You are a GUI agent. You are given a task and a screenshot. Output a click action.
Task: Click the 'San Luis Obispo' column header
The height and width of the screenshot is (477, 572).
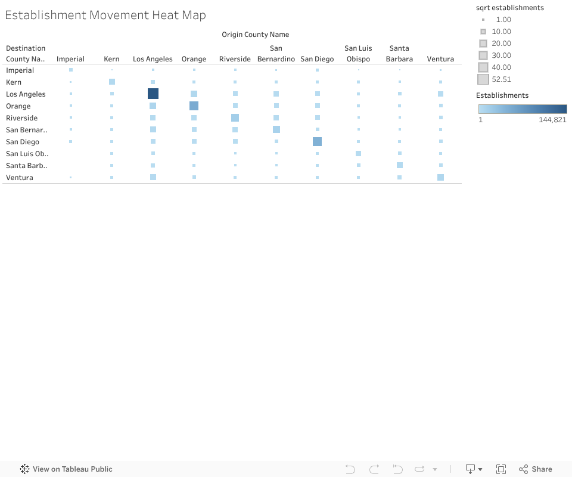[358, 53]
